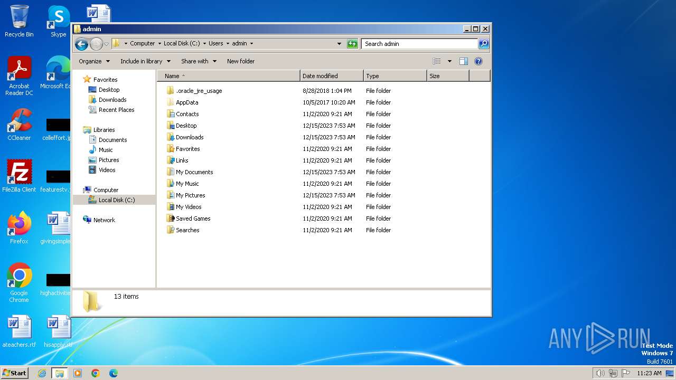Select Computer in navigation pane
Image resolution: width=676 pixels, height=380 pixels.
point(106,190)
